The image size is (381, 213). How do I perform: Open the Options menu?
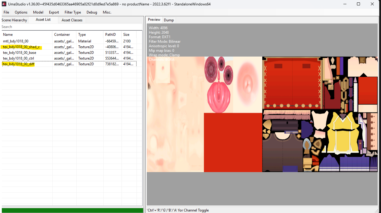21,12
